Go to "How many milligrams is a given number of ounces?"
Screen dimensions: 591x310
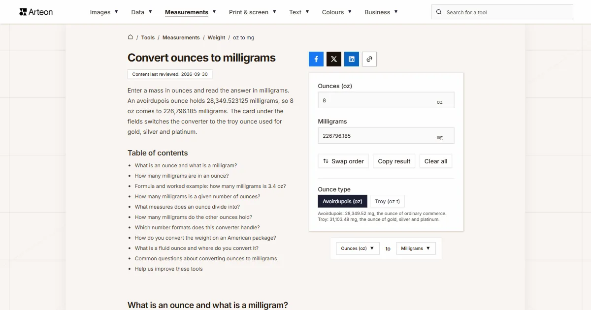click(197, 197)
